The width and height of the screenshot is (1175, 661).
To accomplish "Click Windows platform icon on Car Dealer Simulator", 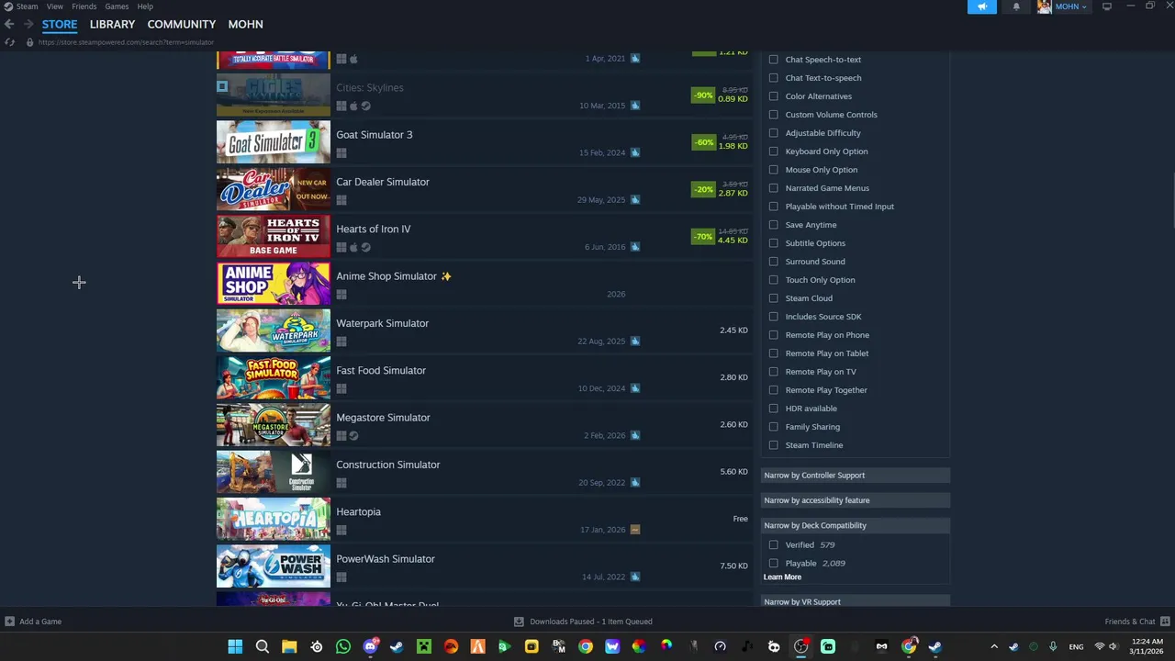I will (x=341, y=200).
